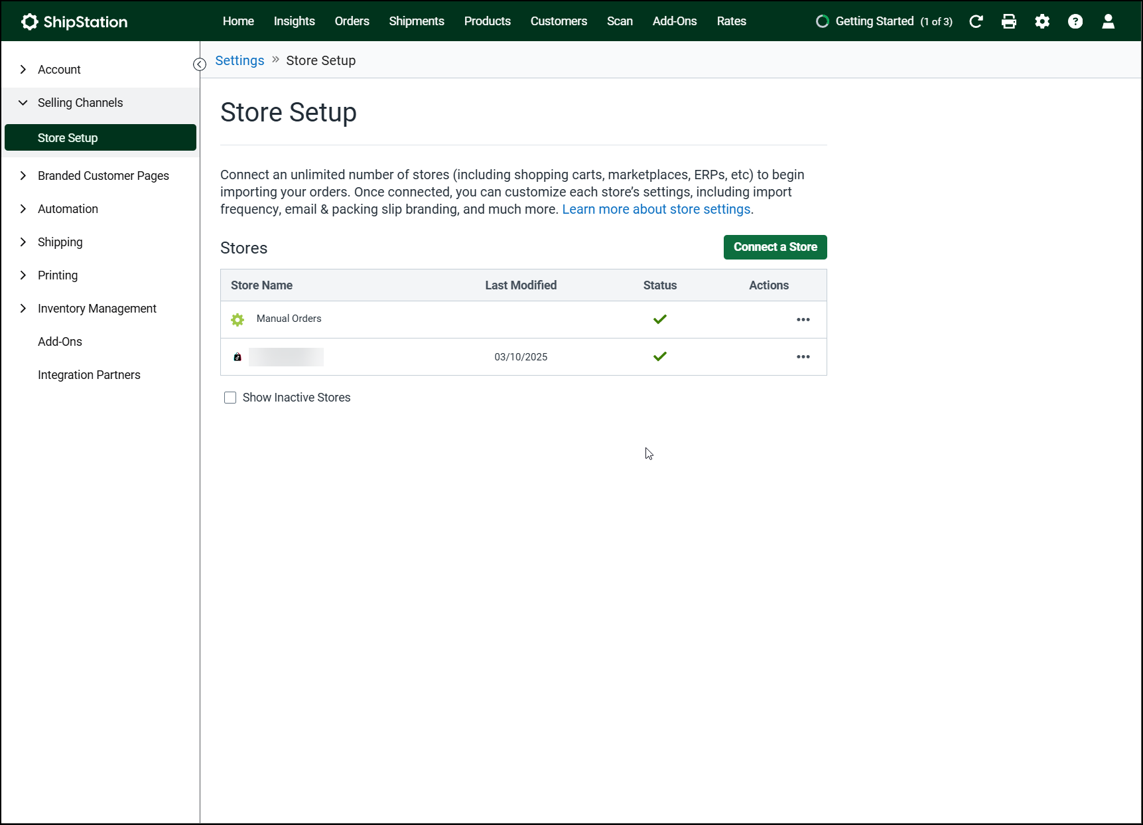This screenshot has height=825, width=1143.
Task: Click the Shopify bag icon in the second store row
Action: tap(237, 357)
